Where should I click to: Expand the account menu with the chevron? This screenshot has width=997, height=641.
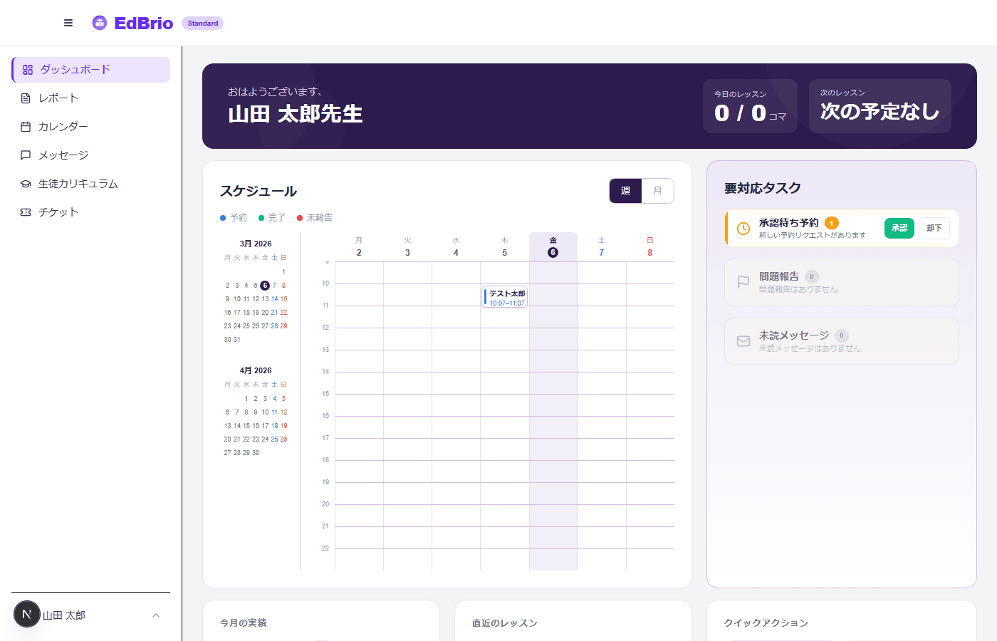[x=156, y=615]
